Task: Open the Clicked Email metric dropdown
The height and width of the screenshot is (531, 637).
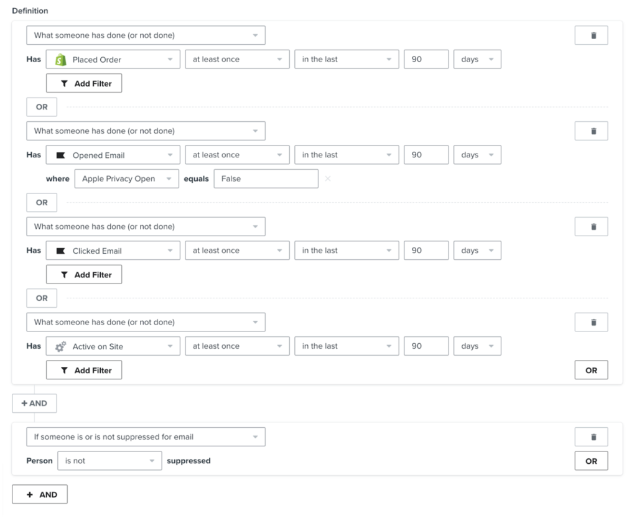Action: [x=113, y=251]
